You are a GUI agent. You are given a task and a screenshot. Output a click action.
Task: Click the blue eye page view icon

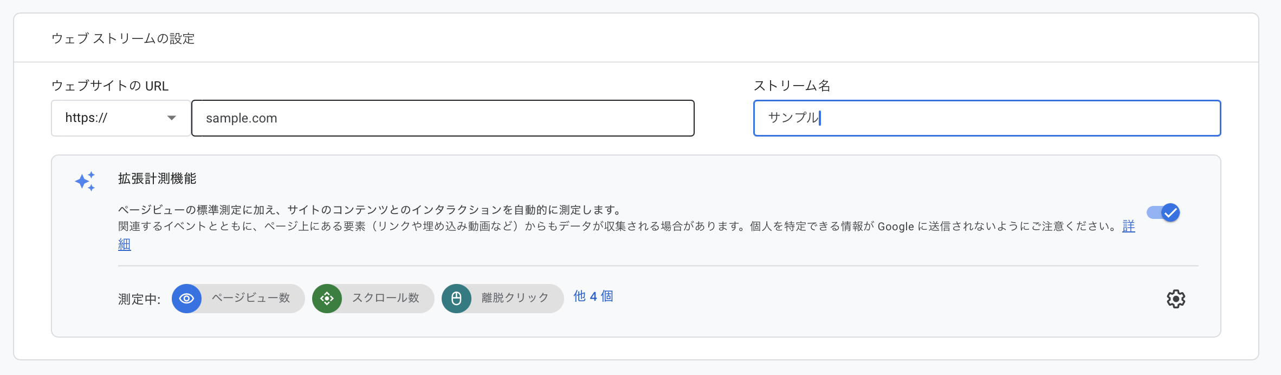coord(186,298)
